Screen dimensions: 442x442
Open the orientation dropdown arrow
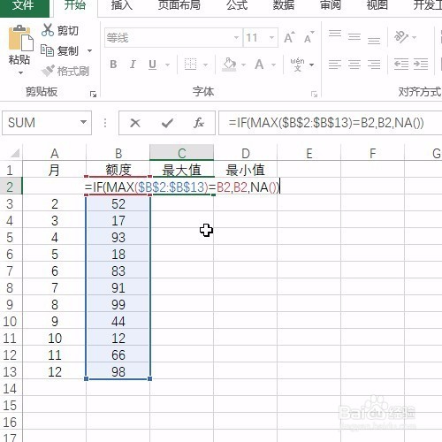[415, 37]
